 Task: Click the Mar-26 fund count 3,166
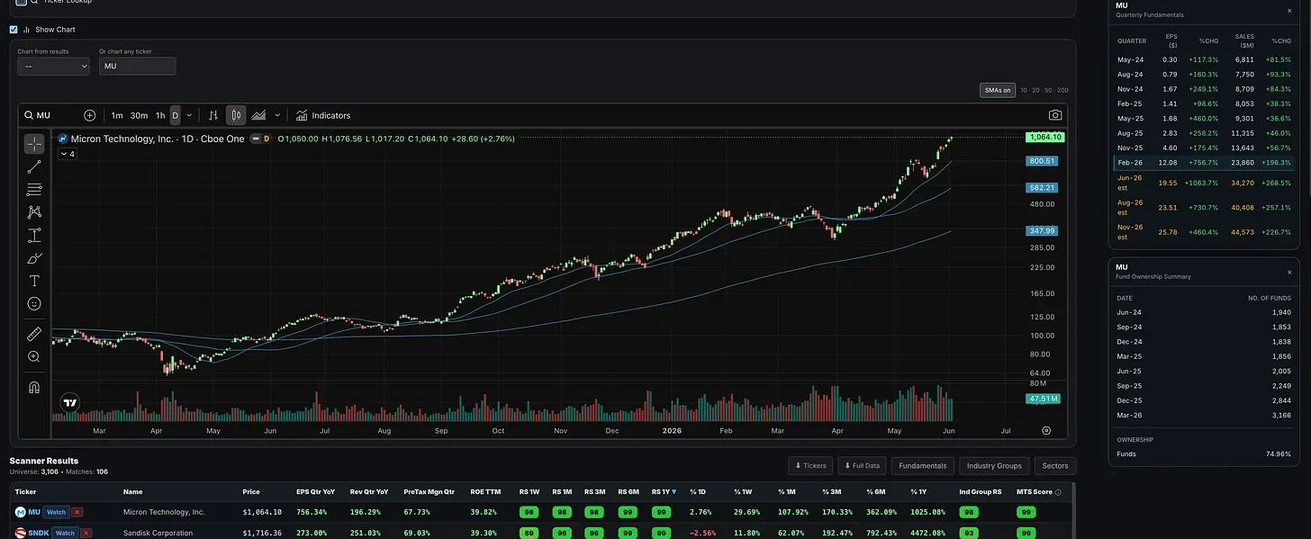click(x=1282, y=415)
